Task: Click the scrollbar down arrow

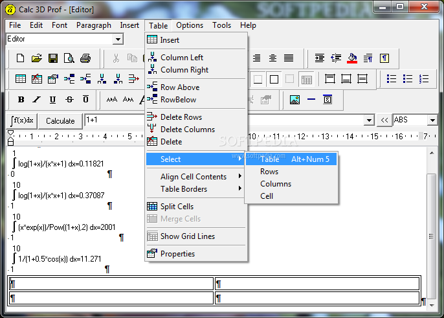Action: click(432, 306)
